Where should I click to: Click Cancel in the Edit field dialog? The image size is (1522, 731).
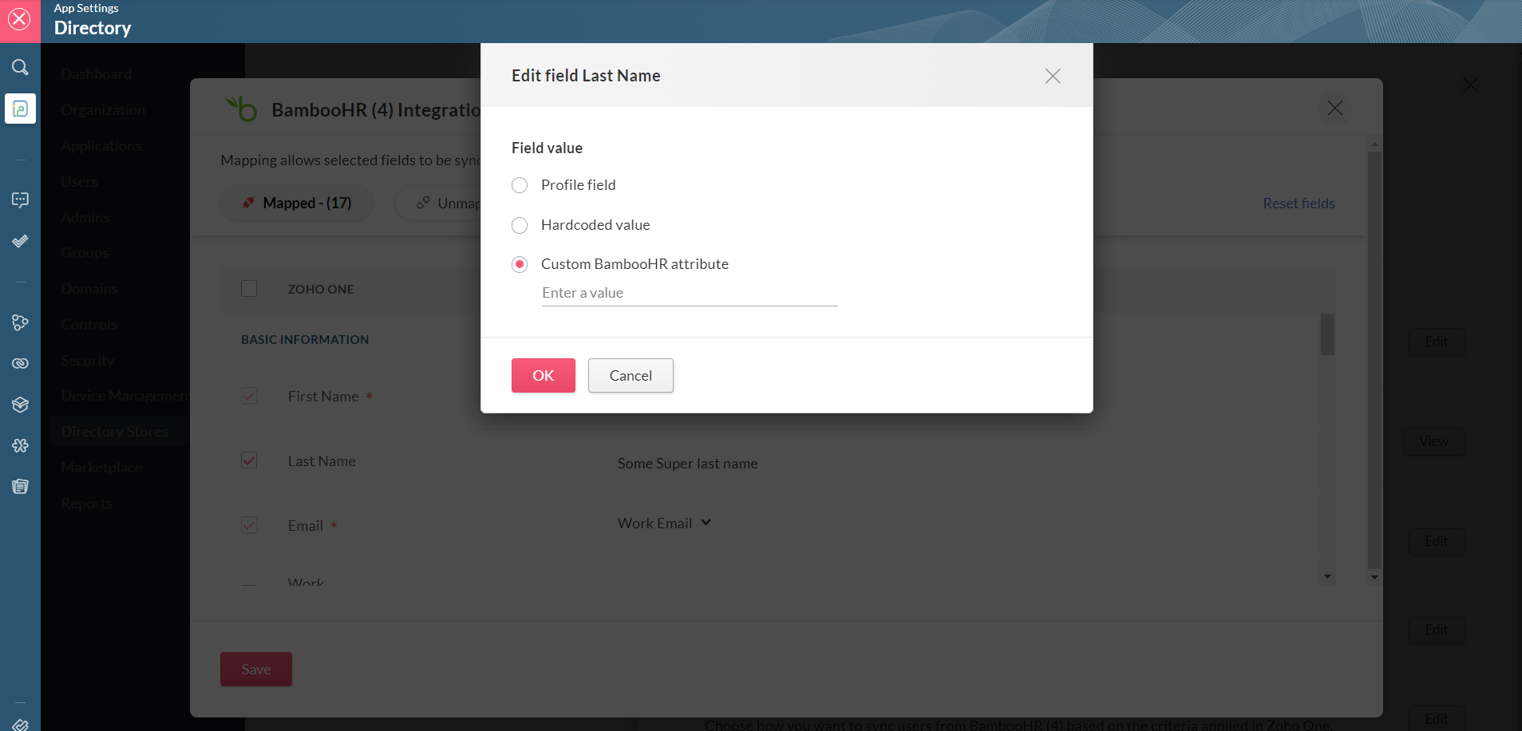tap(631, 376)
